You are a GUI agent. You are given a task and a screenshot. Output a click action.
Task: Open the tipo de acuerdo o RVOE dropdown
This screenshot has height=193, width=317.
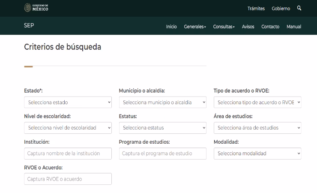tap(257, 102)
